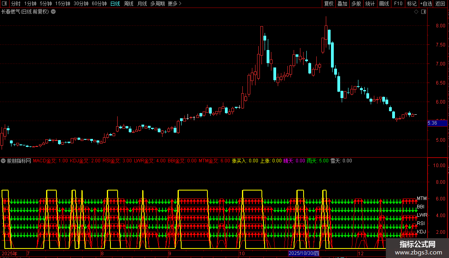Click the MTM line label
Viewport: 449px width, 258px height.
[422, 198]
